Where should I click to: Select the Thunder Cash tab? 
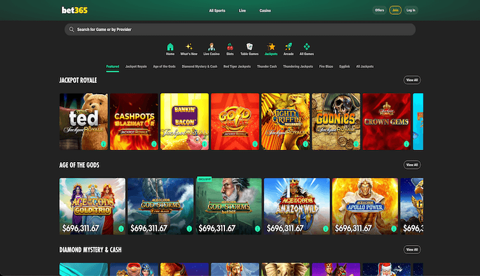[267, 67]
